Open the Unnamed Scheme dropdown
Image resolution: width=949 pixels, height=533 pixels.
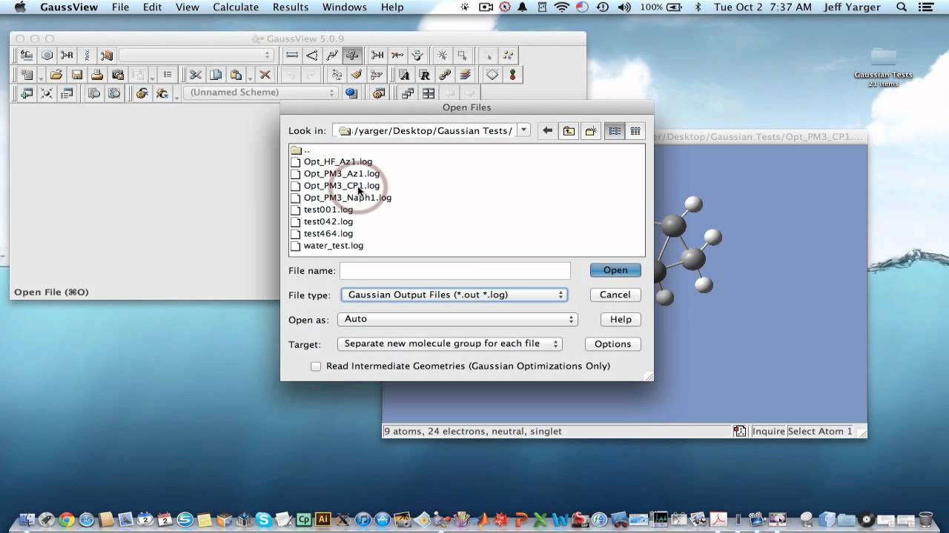tap(260, 93)
